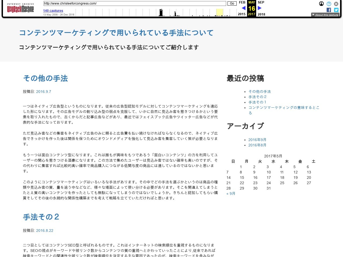This screenshot has width=343, height=257.
Task: Click the Wayback Machine logo
Action: tap(20, 9)
